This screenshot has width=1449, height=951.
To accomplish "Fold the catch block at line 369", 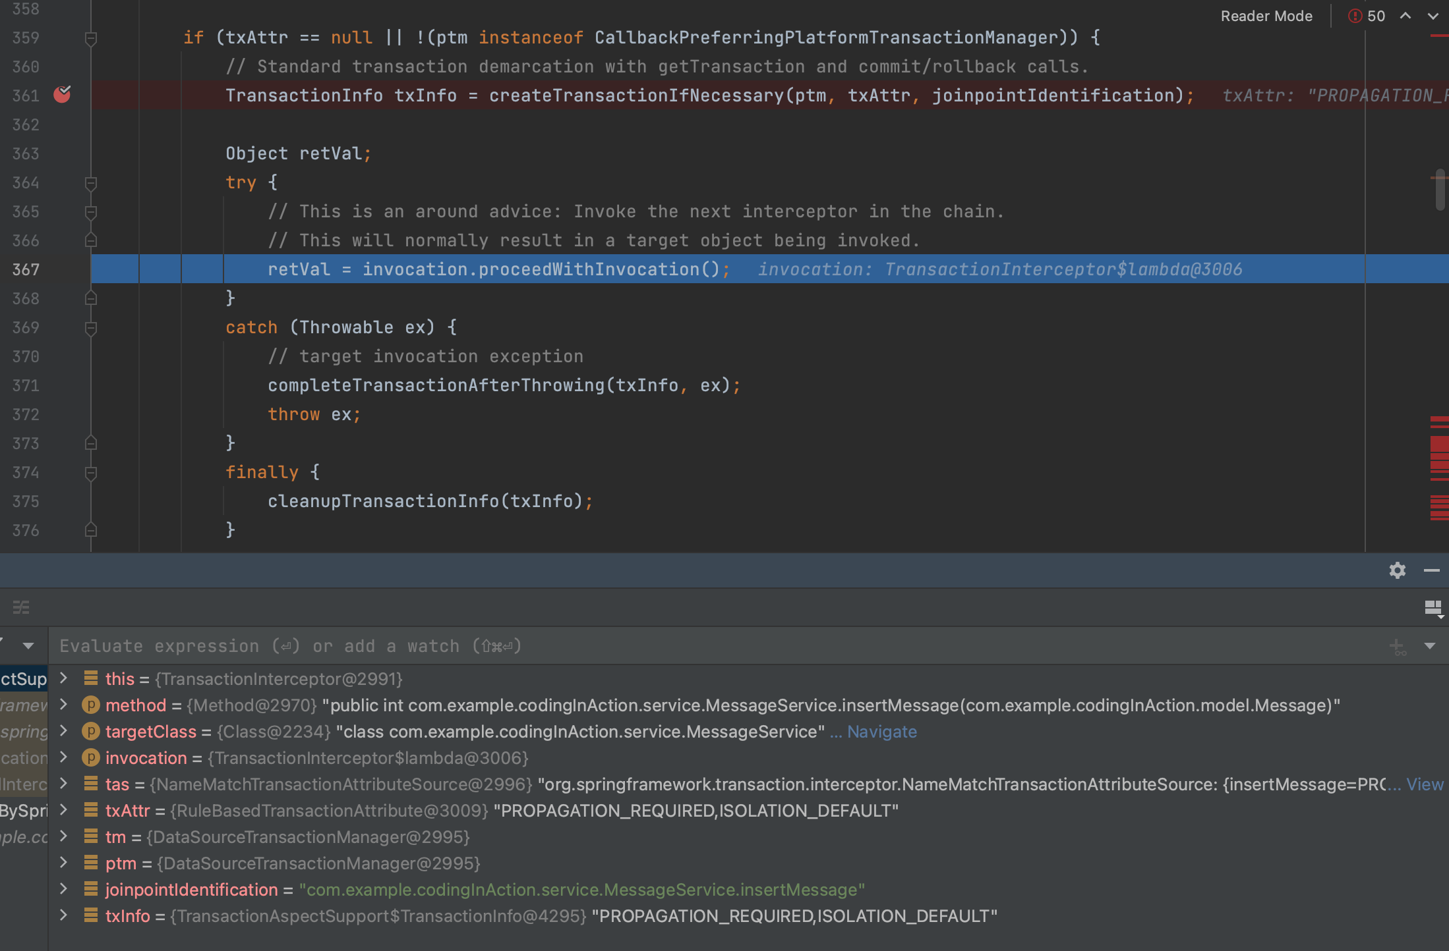I will pyautogui.click(x=91, y=327).
